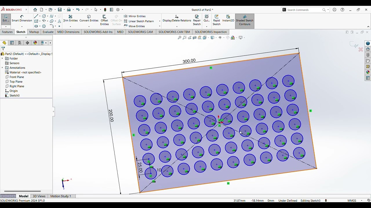Viewport: 371px width, 208px height.
Task: Click the Exit Sketch button
Action: [x=6, y=19]
